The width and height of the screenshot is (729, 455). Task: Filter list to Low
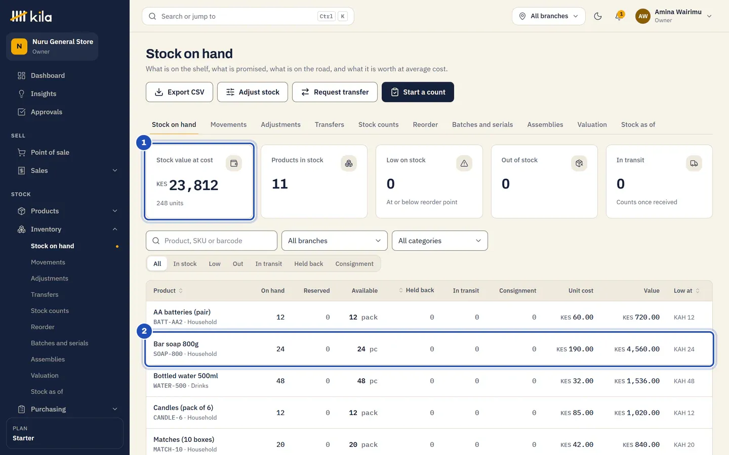(215, 264)
